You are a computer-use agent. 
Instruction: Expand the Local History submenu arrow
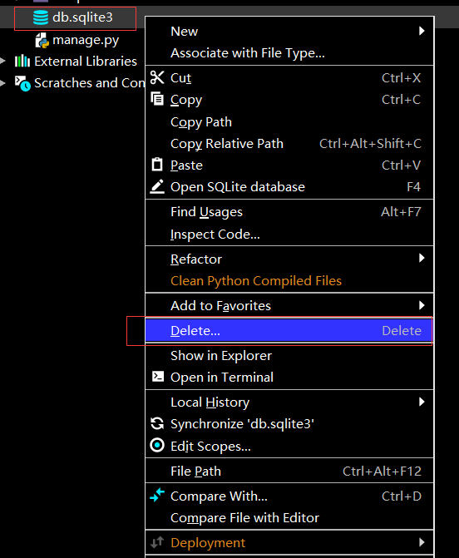tap(422, 402)
